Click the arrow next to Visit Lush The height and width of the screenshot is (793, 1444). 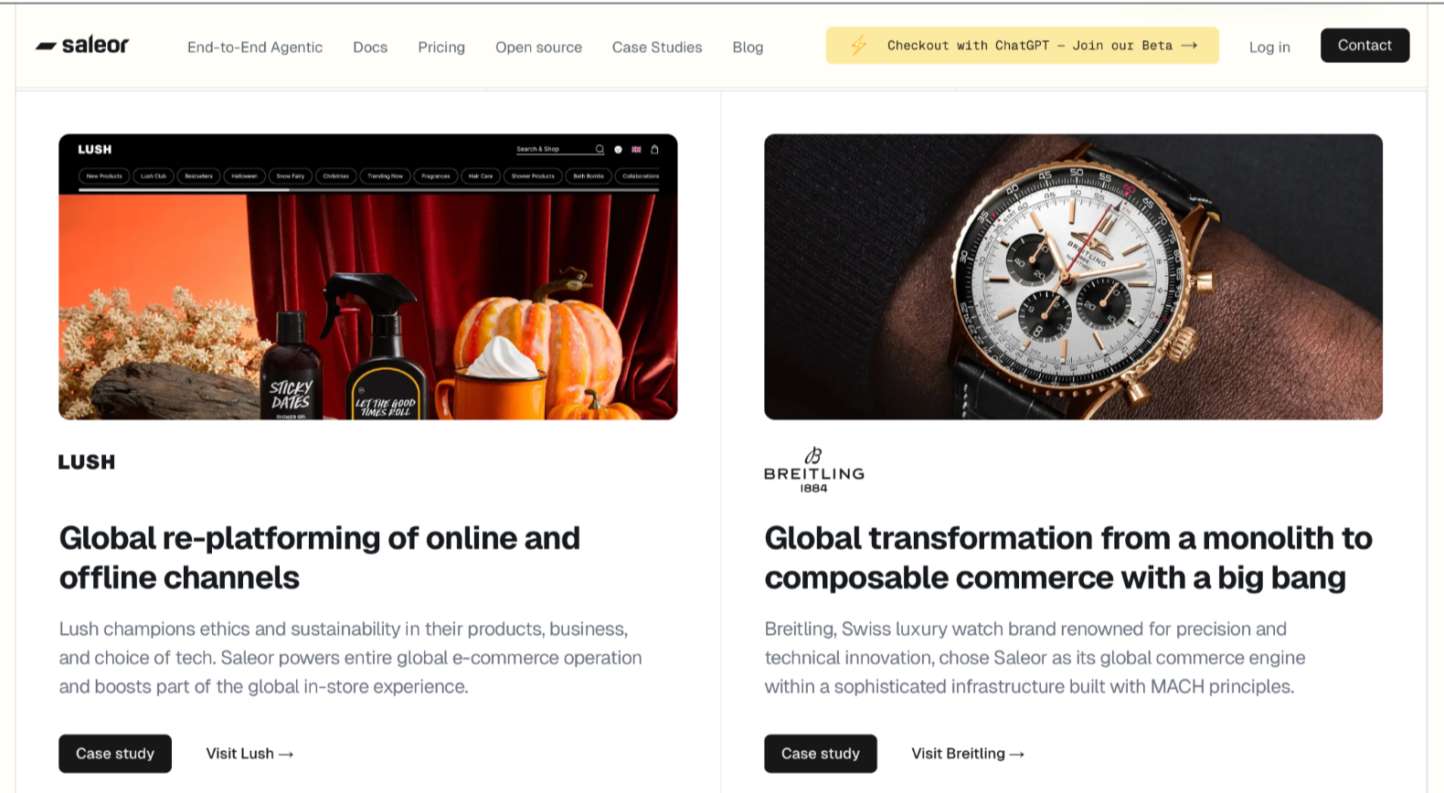click(x=286, y=754)
